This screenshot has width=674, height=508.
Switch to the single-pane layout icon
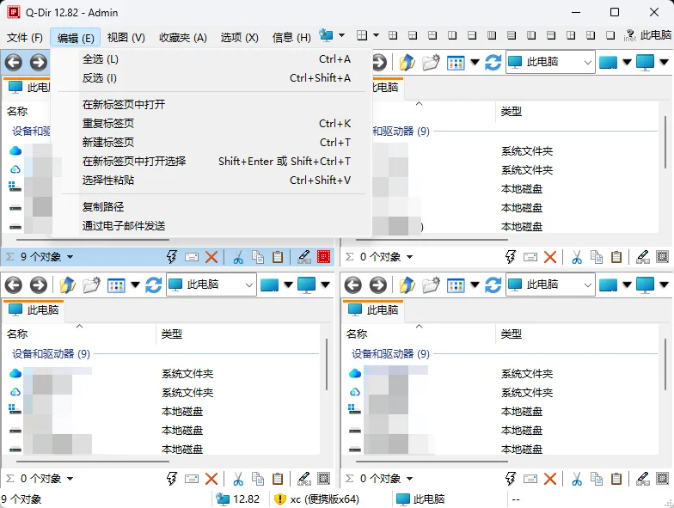pos(610,35)
